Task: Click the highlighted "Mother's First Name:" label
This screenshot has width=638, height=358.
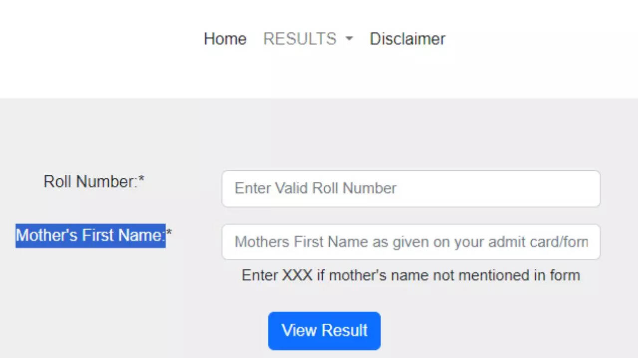Action: pos(90,235)
